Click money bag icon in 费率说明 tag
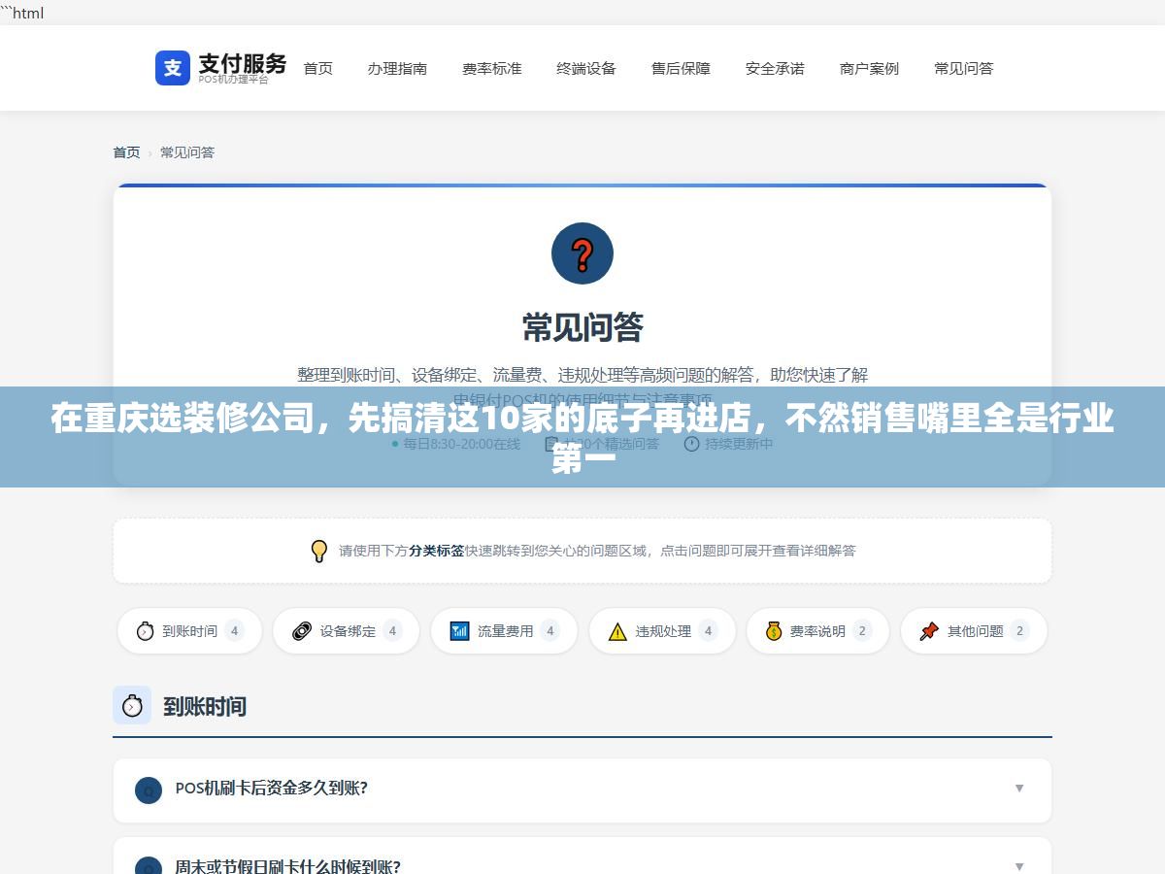This screenshot has height=874, width=1165. tap(774, 631)
